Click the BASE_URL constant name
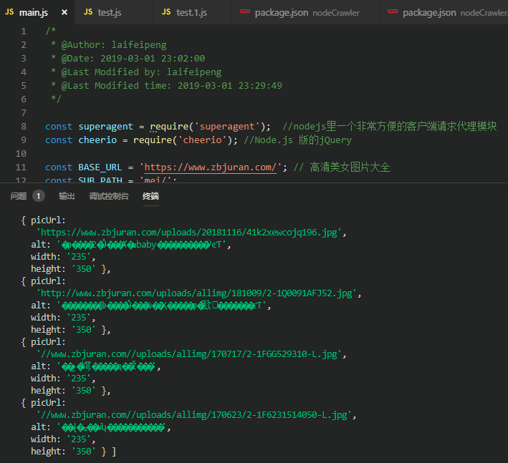The width and height of the screenshot is (508, 463). [100, 167]
